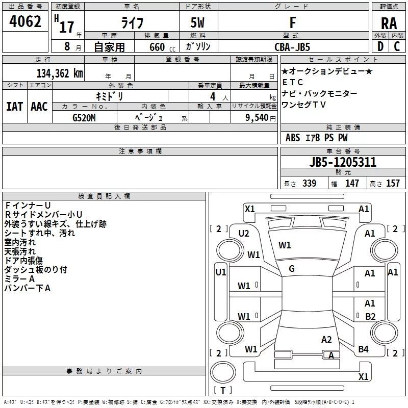
Task: Select color code G520M field
Action: 84,117
